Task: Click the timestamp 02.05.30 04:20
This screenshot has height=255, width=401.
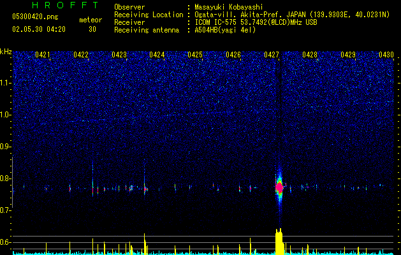Action: (x=39, y=29)
